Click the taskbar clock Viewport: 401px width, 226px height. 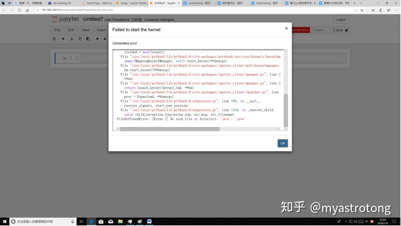pyautogui.click(x=382, y=221)
